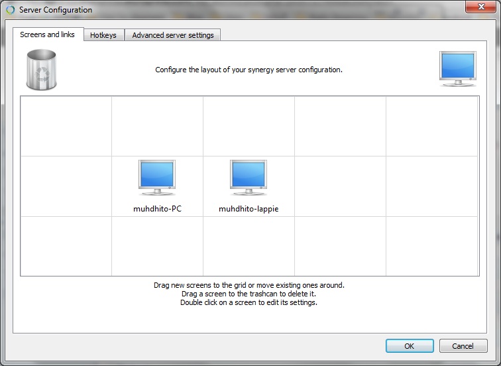Click the empty grid cell above muhdhito-lappie
Screen dimensions: 501x366
(x=249, y=126)
